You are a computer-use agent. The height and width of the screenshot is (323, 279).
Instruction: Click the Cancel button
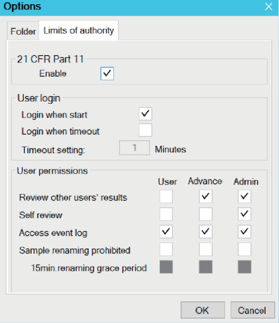click(253, 310)
